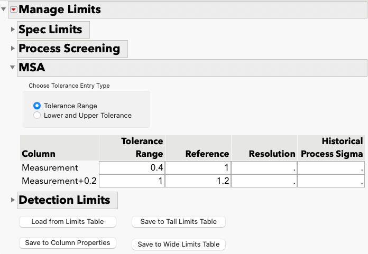This screenshot has height=254, width=368.
Task: Edit Tolerance Range cell for Measurement
Action: pos(132,168)
